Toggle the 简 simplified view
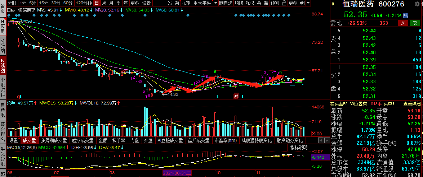 [x=177, y=3]
